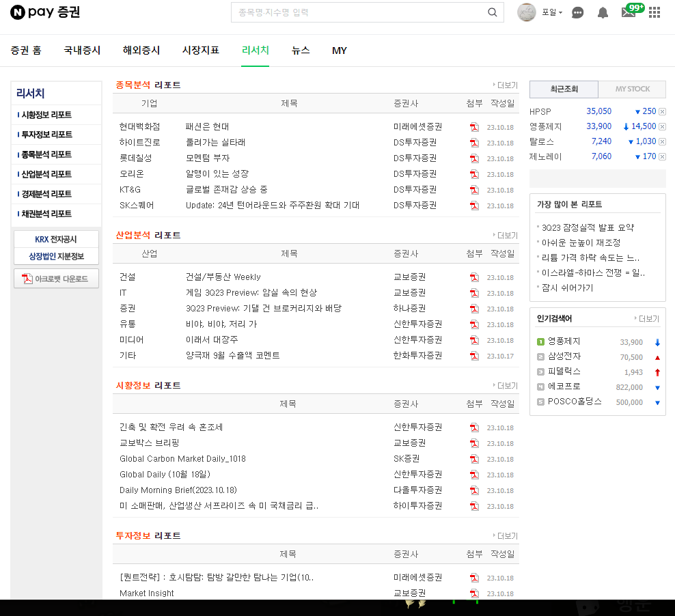Switch to the 최근조회 tab
This screenshot has height=616, width=675.
pyautogui.click(x=564, y=89)
